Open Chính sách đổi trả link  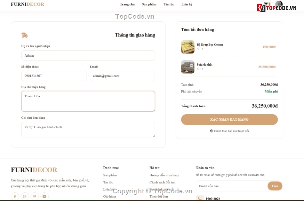(x=162, y=182)
